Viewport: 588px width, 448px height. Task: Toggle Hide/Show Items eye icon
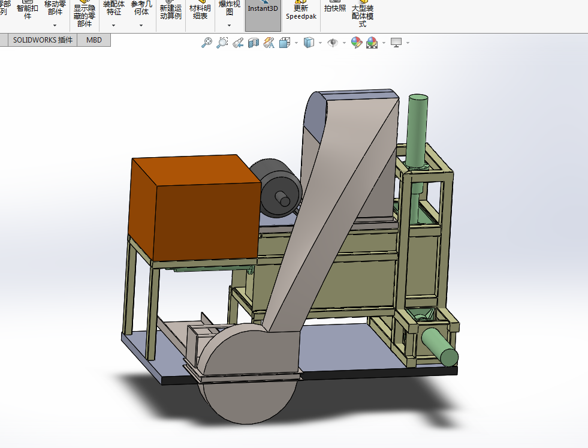pos(333,43)
